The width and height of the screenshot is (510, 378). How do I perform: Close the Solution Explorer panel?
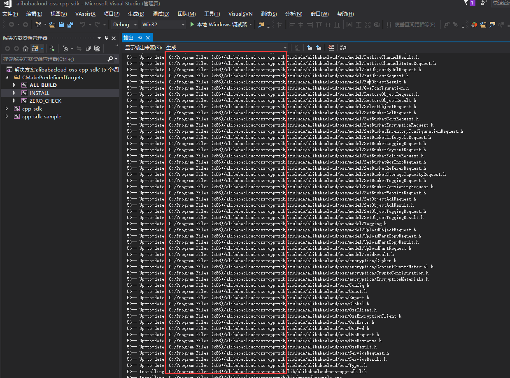pyautogui.click(x=114, y=38)
